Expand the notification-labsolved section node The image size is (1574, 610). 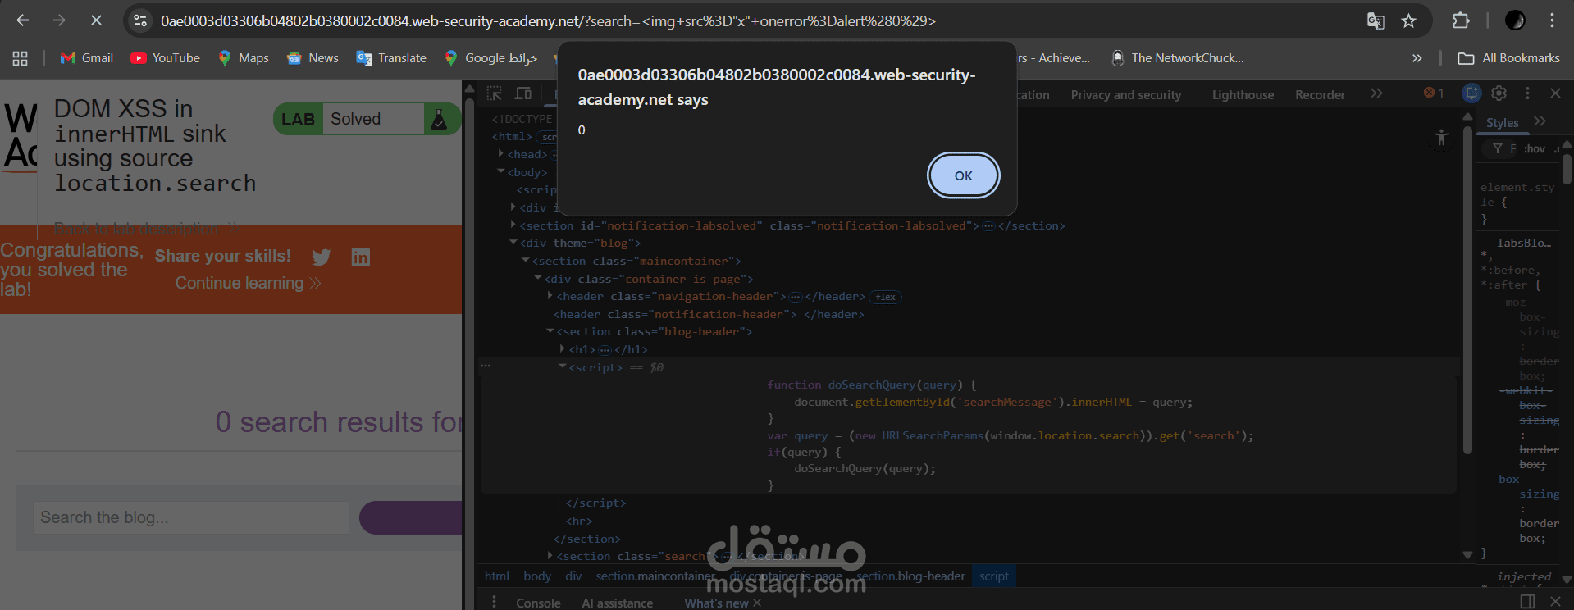pos(513,225)
